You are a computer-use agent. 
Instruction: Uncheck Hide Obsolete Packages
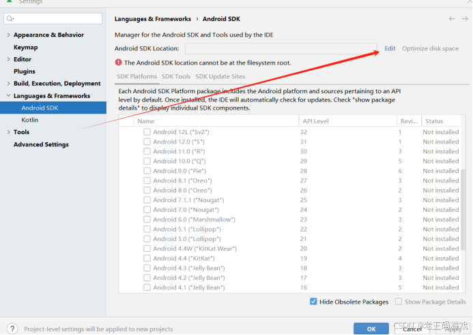point(313,302)
